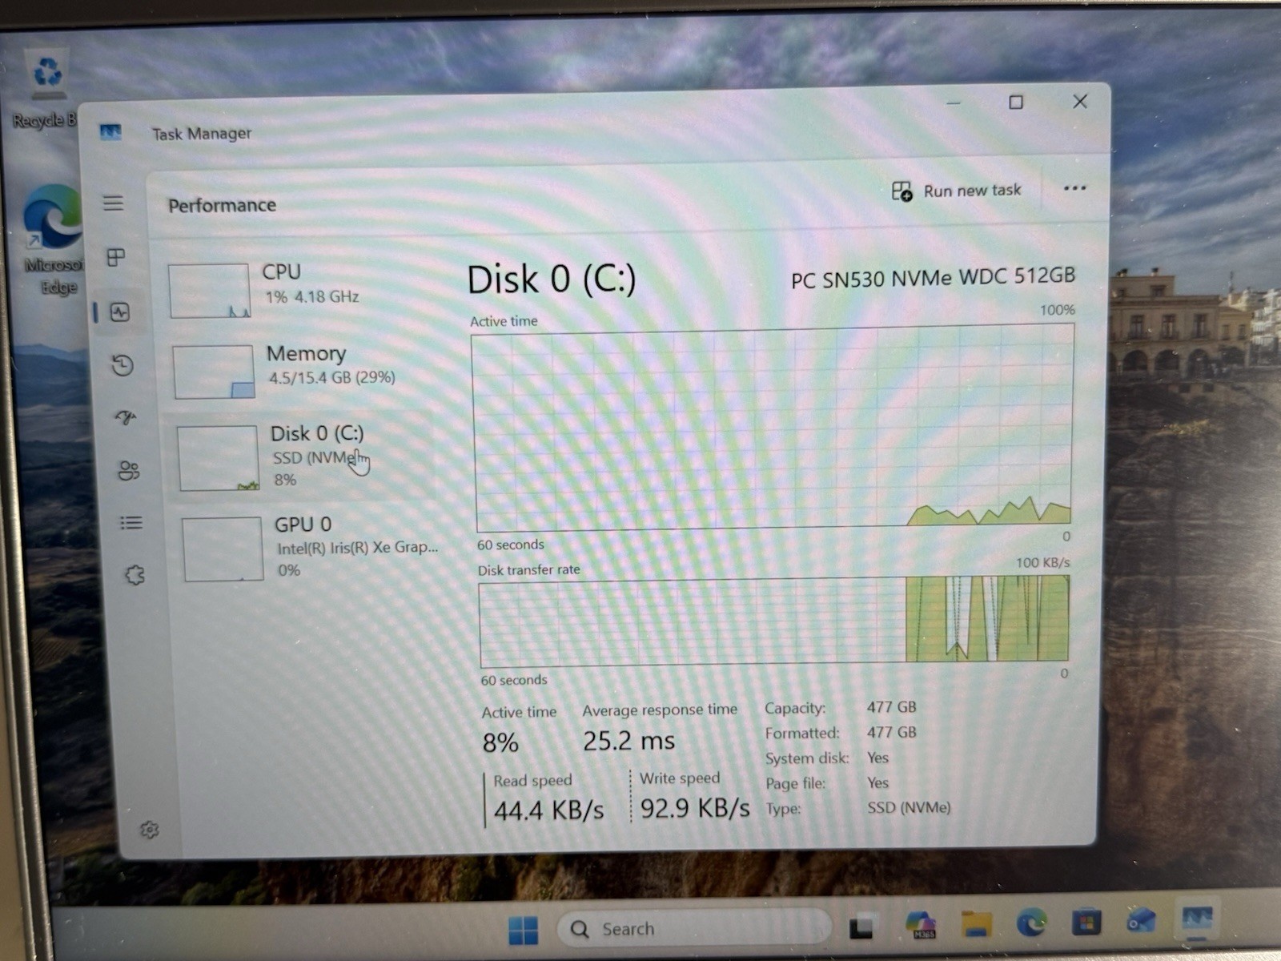Click the CPU mini graph thumbnail
Image resolution: width=1281 pixels, height=961 pixels.
[210, 291]
